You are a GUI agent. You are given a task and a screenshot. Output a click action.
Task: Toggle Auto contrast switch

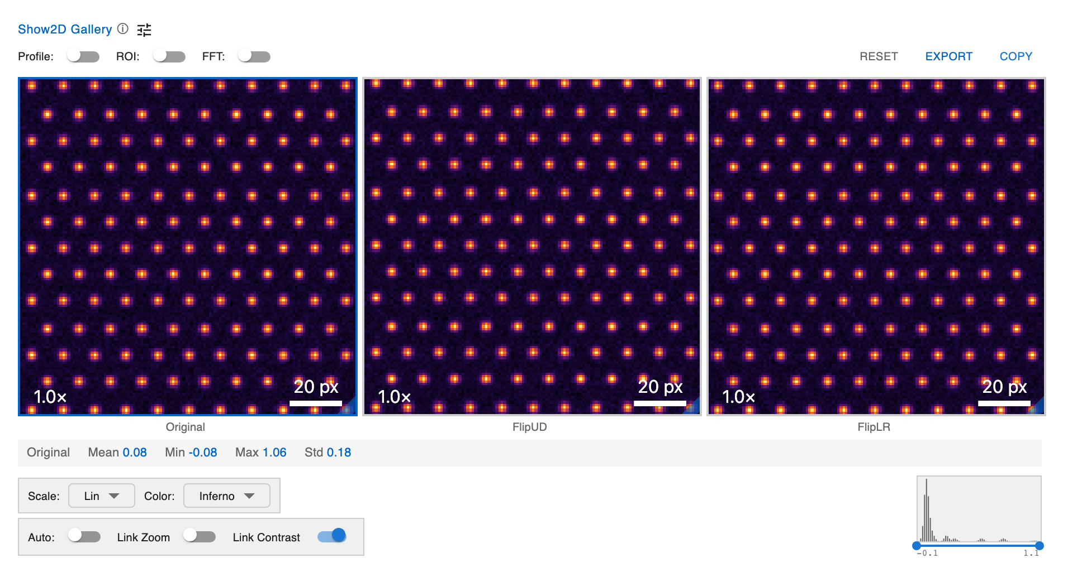(84, 536)
